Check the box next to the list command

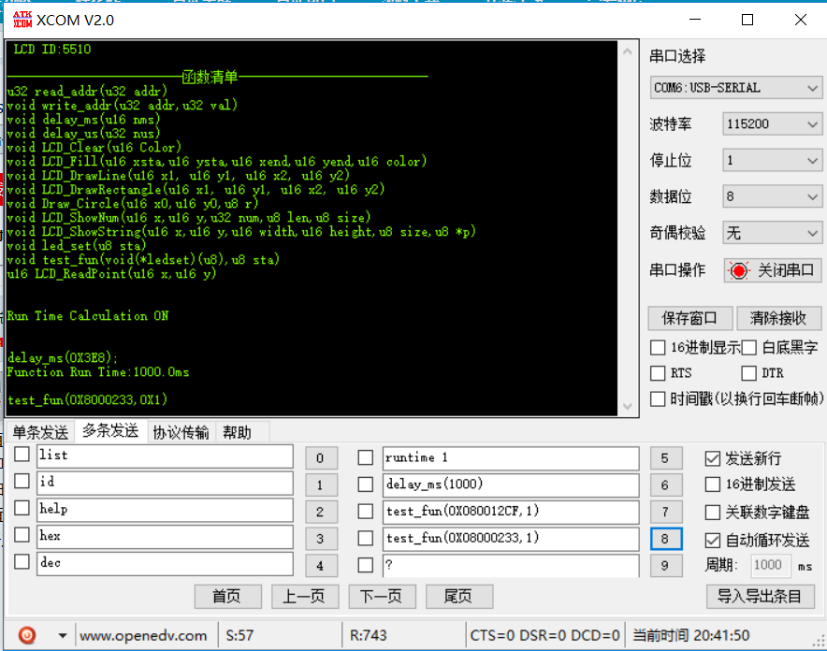[x=22, y=454]
